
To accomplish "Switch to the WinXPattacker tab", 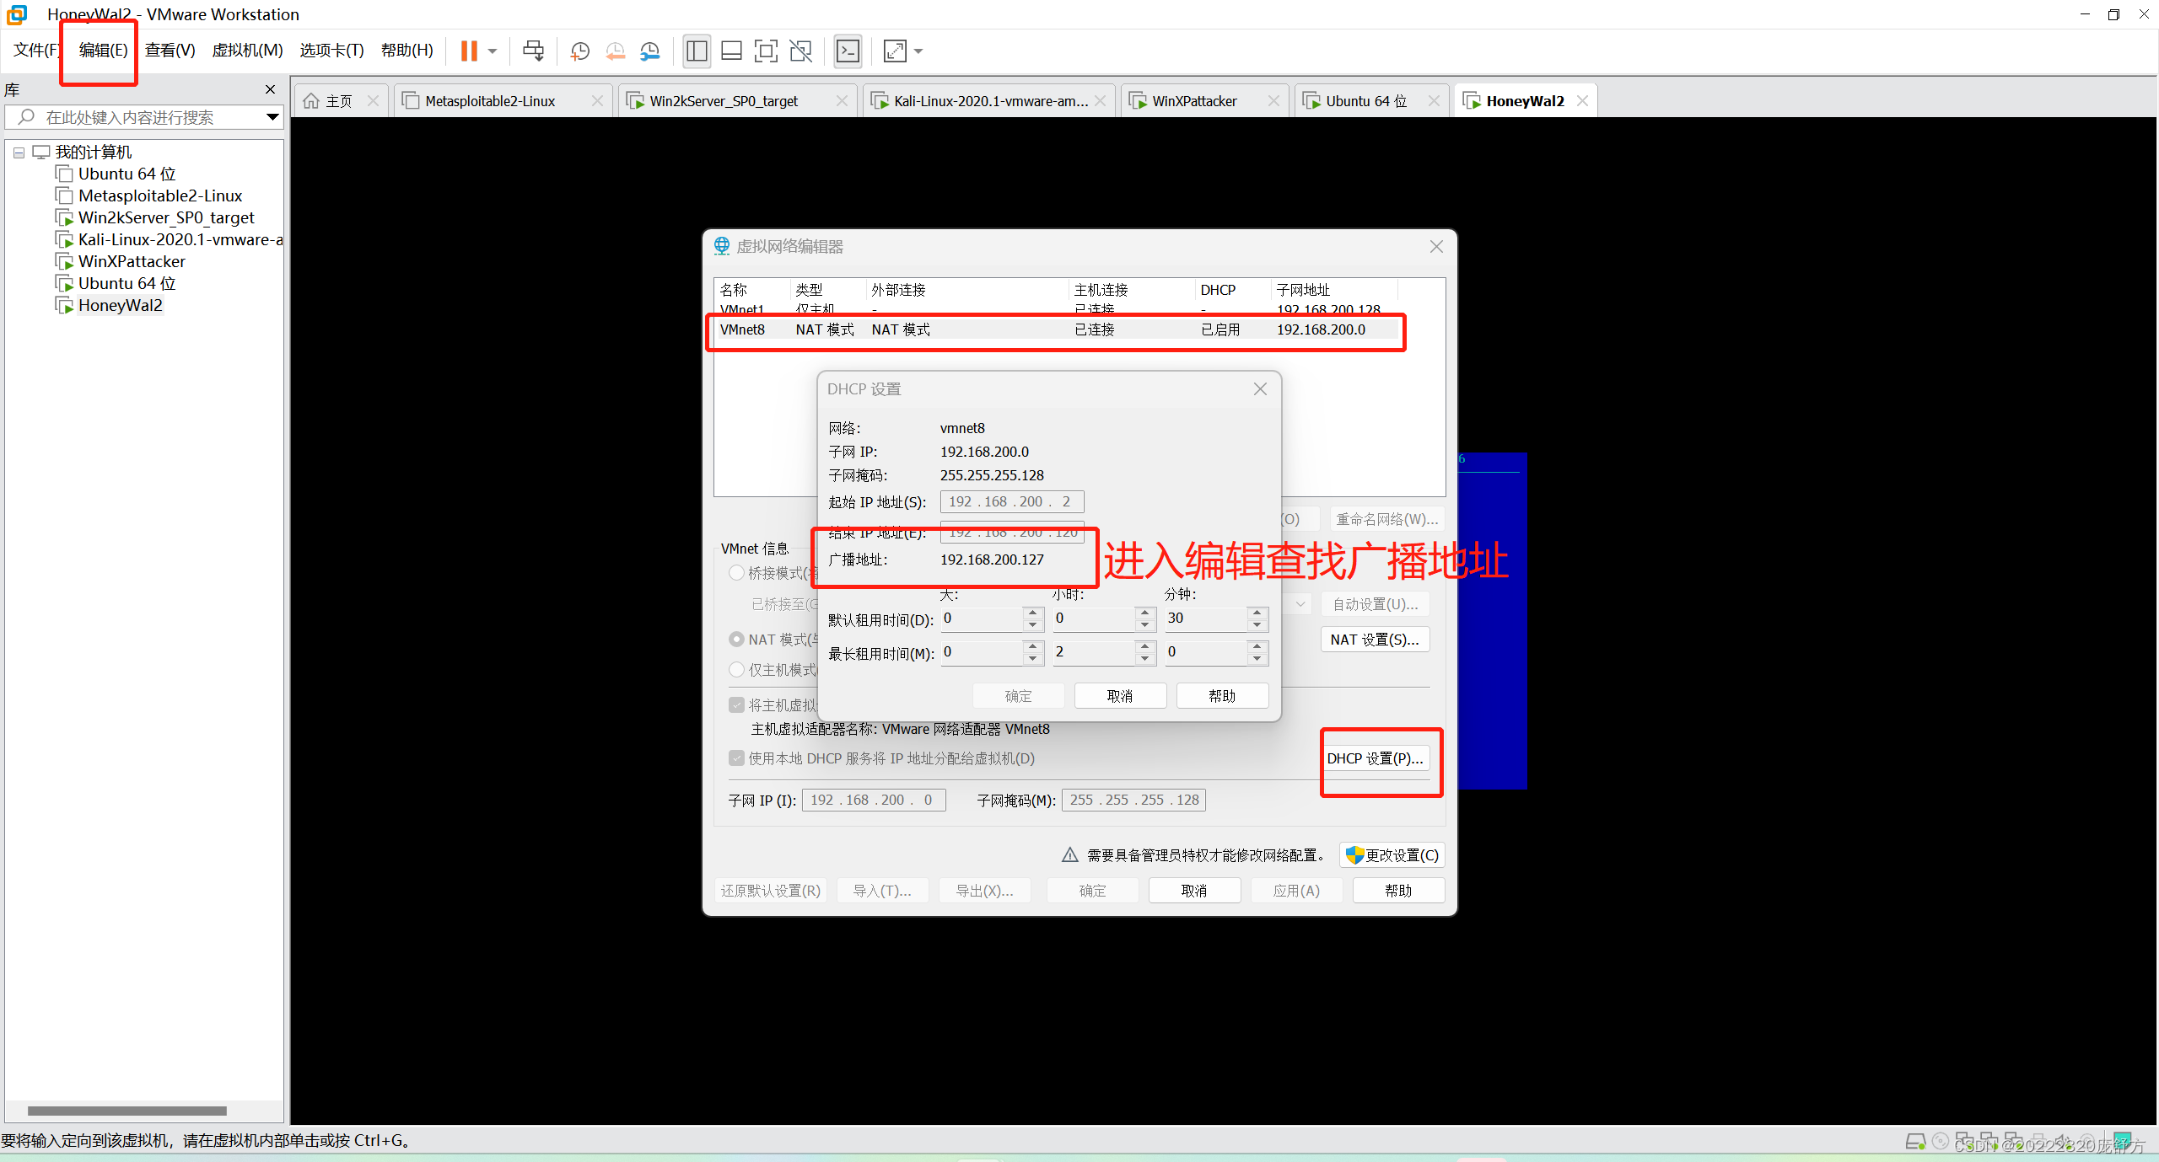I will [1193, 101].
